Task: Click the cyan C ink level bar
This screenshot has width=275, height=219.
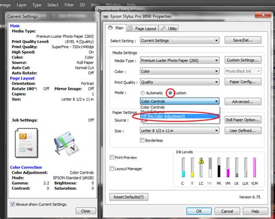Action: 183,167
